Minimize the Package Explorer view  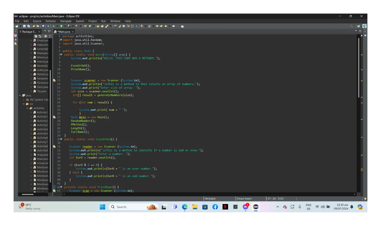click(x=45, y=31)
